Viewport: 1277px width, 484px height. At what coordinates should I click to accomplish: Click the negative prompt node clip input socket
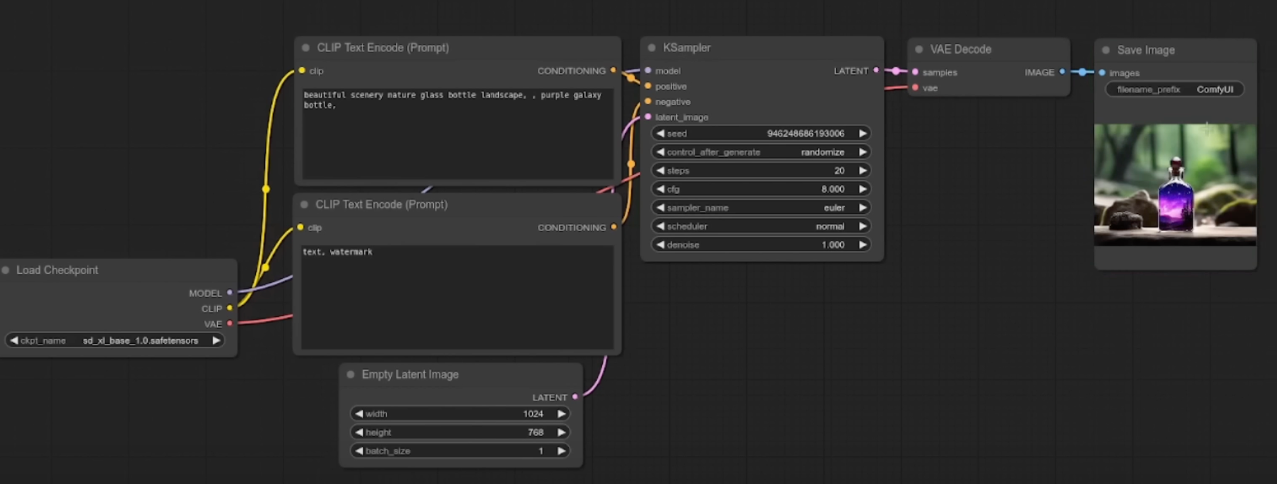tap(300, 227)
